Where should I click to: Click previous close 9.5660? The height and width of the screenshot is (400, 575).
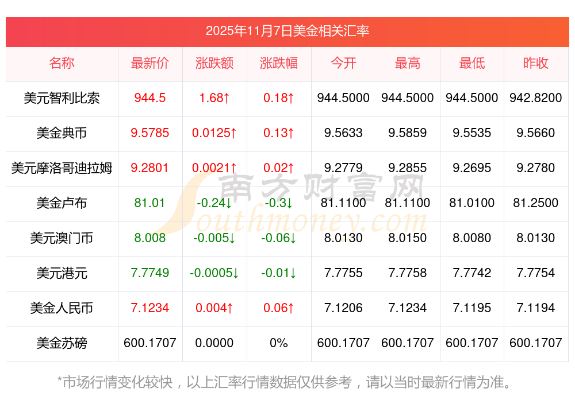[536, 133]
